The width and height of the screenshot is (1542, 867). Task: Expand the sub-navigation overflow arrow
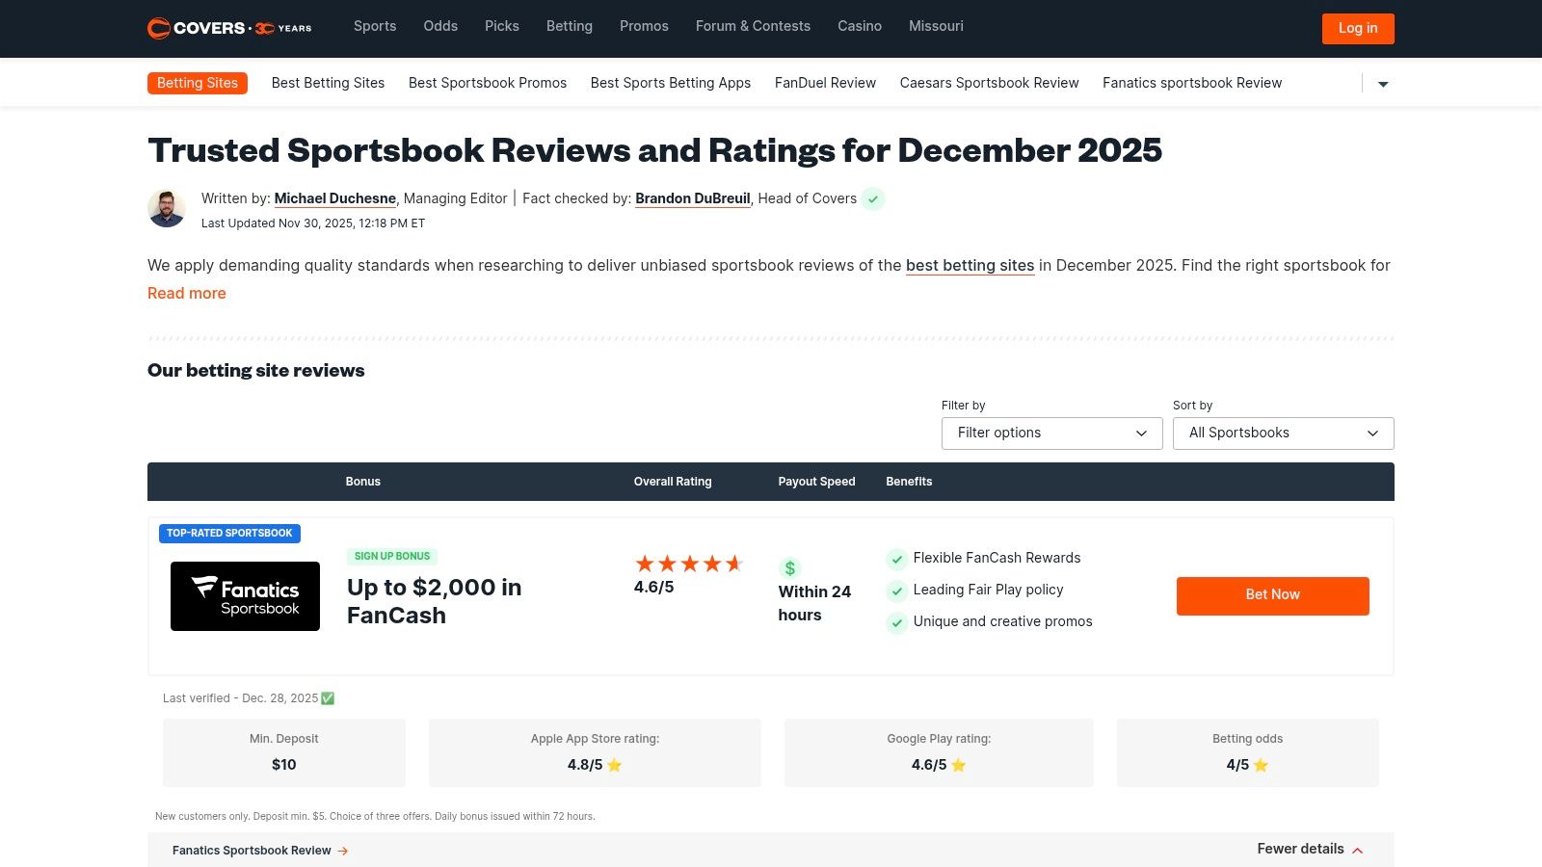coord(1383,84)
